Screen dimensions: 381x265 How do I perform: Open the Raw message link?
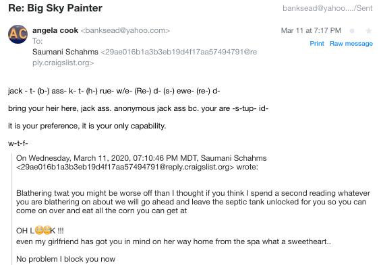pos(351,44)
